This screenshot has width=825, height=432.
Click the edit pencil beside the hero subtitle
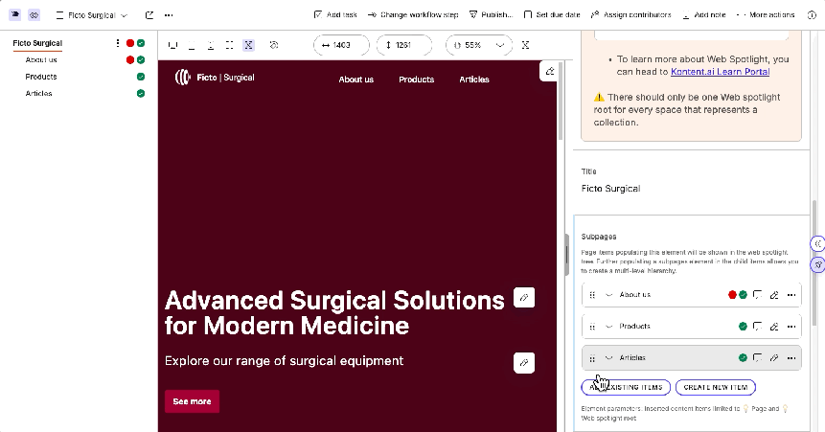click(x=523, y=362)
